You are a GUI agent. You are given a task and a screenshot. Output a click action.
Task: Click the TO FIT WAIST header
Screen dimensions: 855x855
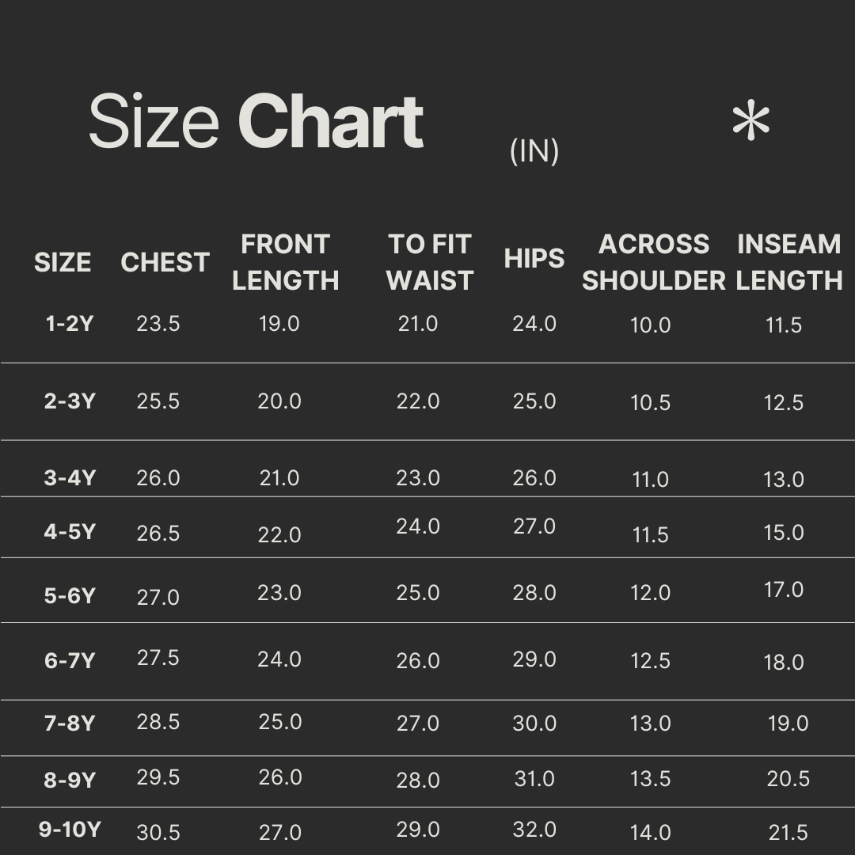pos(430,262)
